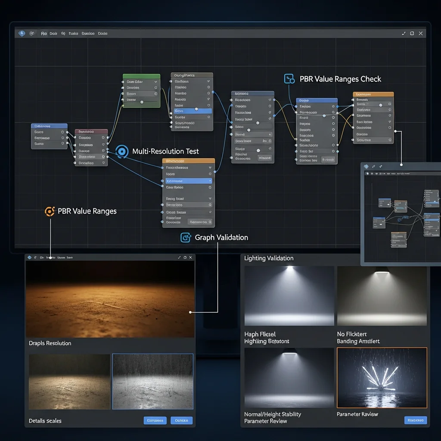Viewport: 441px width, 441px height.
Task: Click the orange PBR Value Ranges icon
Action: pos(50,211)
